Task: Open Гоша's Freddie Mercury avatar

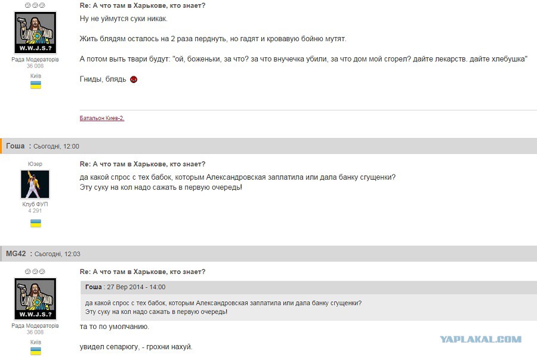Action: click(x=35, y=184)
